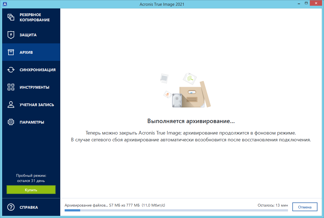Click the Settings gear icon
The height and width of the screenshot is (218, 324).
pos(11,122)
